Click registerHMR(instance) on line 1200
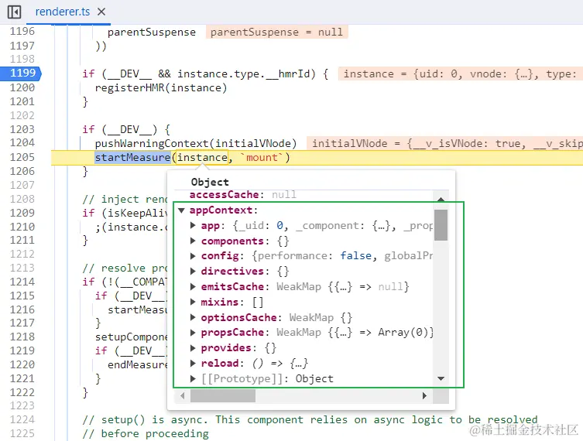Image resolution: width=583 pixels, height=441 pixels. [x=160, y=87]
